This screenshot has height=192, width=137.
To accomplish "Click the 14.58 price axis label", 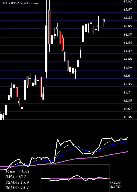I will tap(128, 43).
